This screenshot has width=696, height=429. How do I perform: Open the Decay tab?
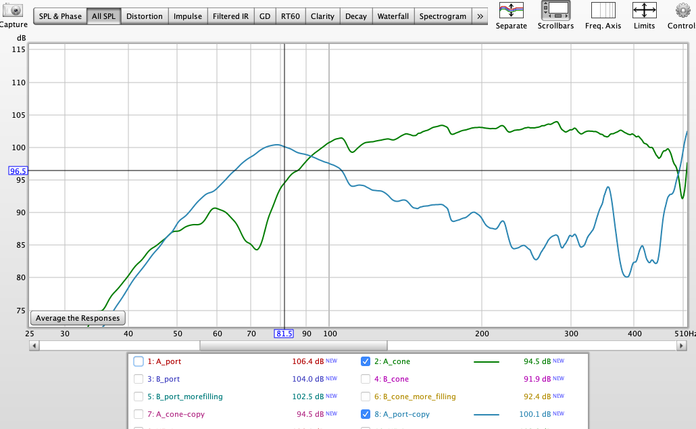pos(355,16)
